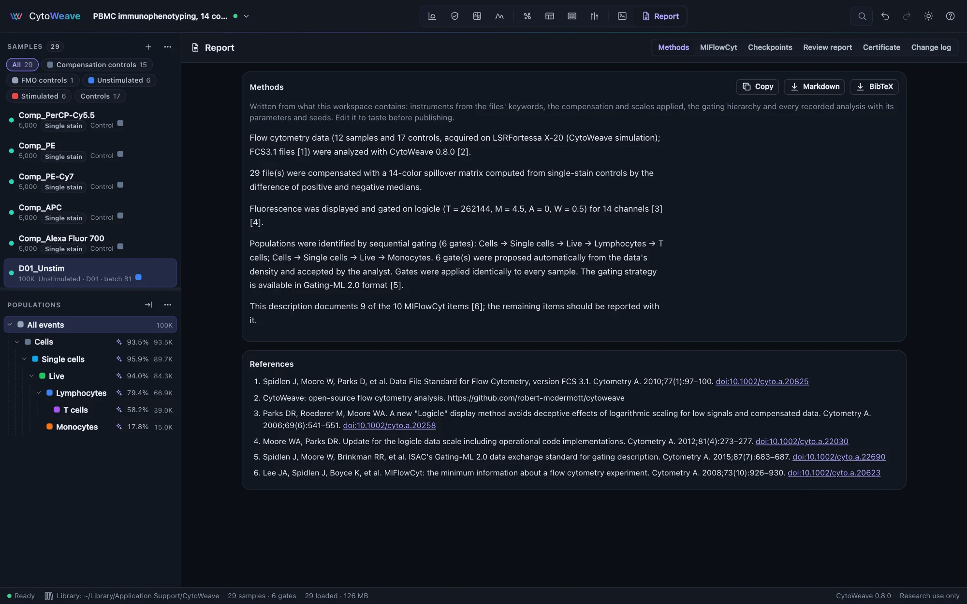Collapse the Cells population node
The image size is (967, 604).
(x=17, y=342)
